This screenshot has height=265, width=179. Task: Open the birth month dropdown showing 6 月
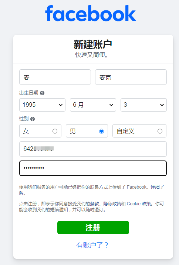pos(93,105)
